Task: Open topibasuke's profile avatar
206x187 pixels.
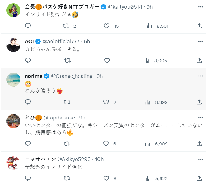Action: (13, 121)
